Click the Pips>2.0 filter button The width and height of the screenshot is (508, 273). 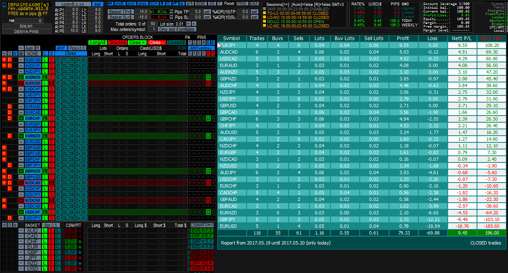(x=77, y=48)
